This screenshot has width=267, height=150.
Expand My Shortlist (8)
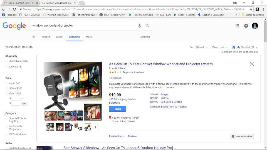pyautogui.click(x=245, y=47)
